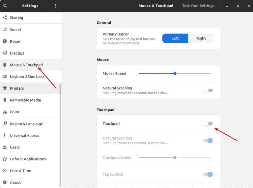Enable the Touchpad switch
This screenshot has width=253, height=188.
(208, 124)
